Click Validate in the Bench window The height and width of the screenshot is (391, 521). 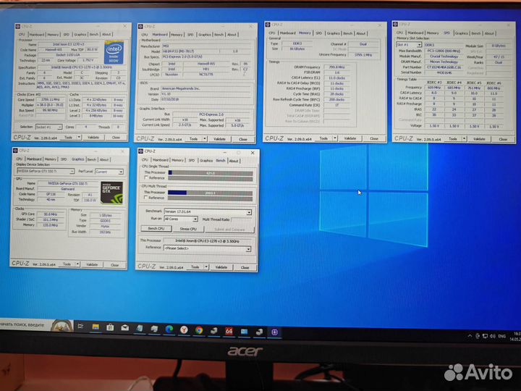(x=221, y=267)
